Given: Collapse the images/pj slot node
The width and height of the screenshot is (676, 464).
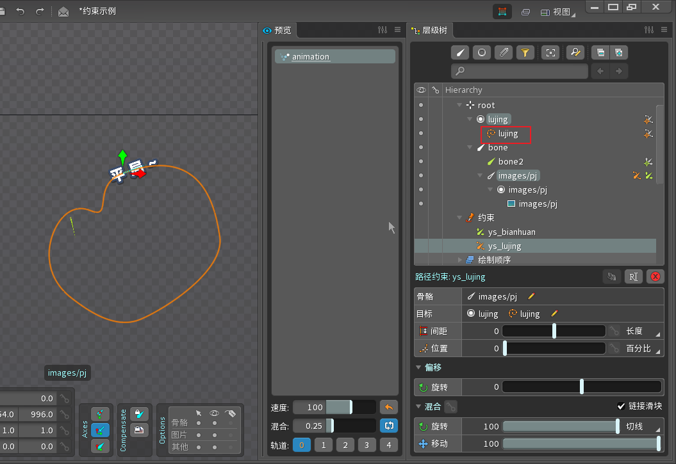Looking at the screenshot, I should pyautogui.click(x=490, y=189).
